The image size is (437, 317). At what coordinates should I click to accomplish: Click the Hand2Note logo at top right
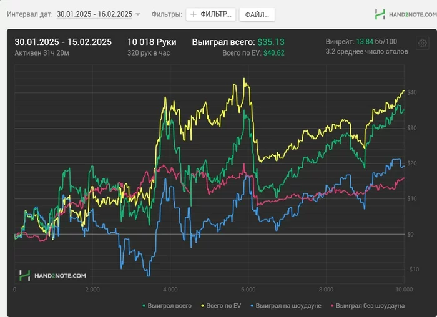406,14
